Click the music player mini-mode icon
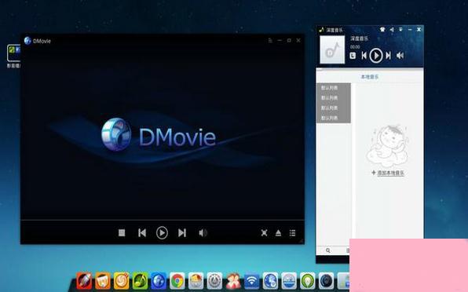The height and width of the screenshot is (292, 468). click(392, 30)
